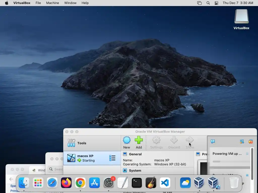Viewport: 258px width, 193px height.
Task: Open the File menu
Action: 38,3
